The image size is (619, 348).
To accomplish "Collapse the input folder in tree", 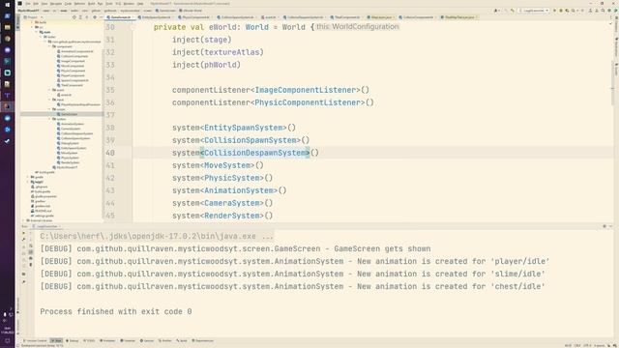I will tap(50, 100).
